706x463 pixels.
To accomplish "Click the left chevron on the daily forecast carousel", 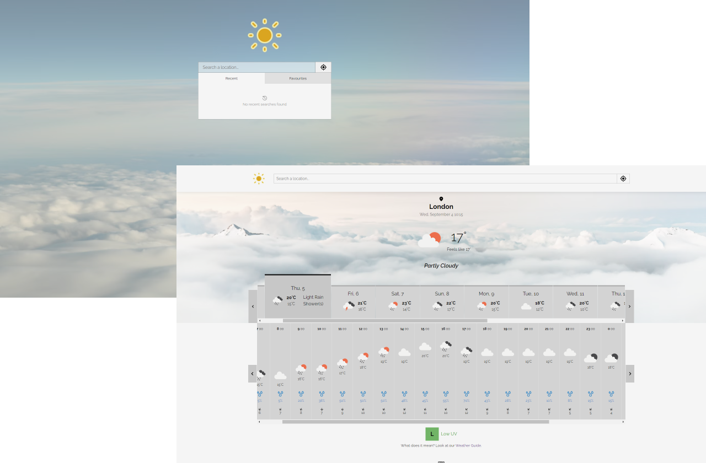I will (253, 306).
